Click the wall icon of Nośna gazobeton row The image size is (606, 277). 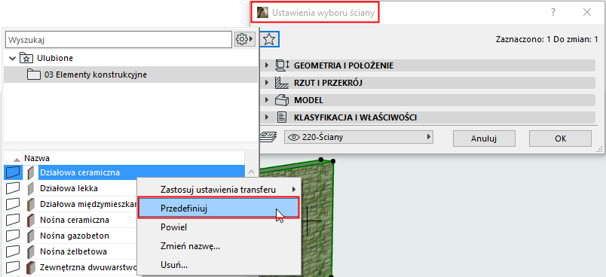pyautogui.click(x=13, y=236)
